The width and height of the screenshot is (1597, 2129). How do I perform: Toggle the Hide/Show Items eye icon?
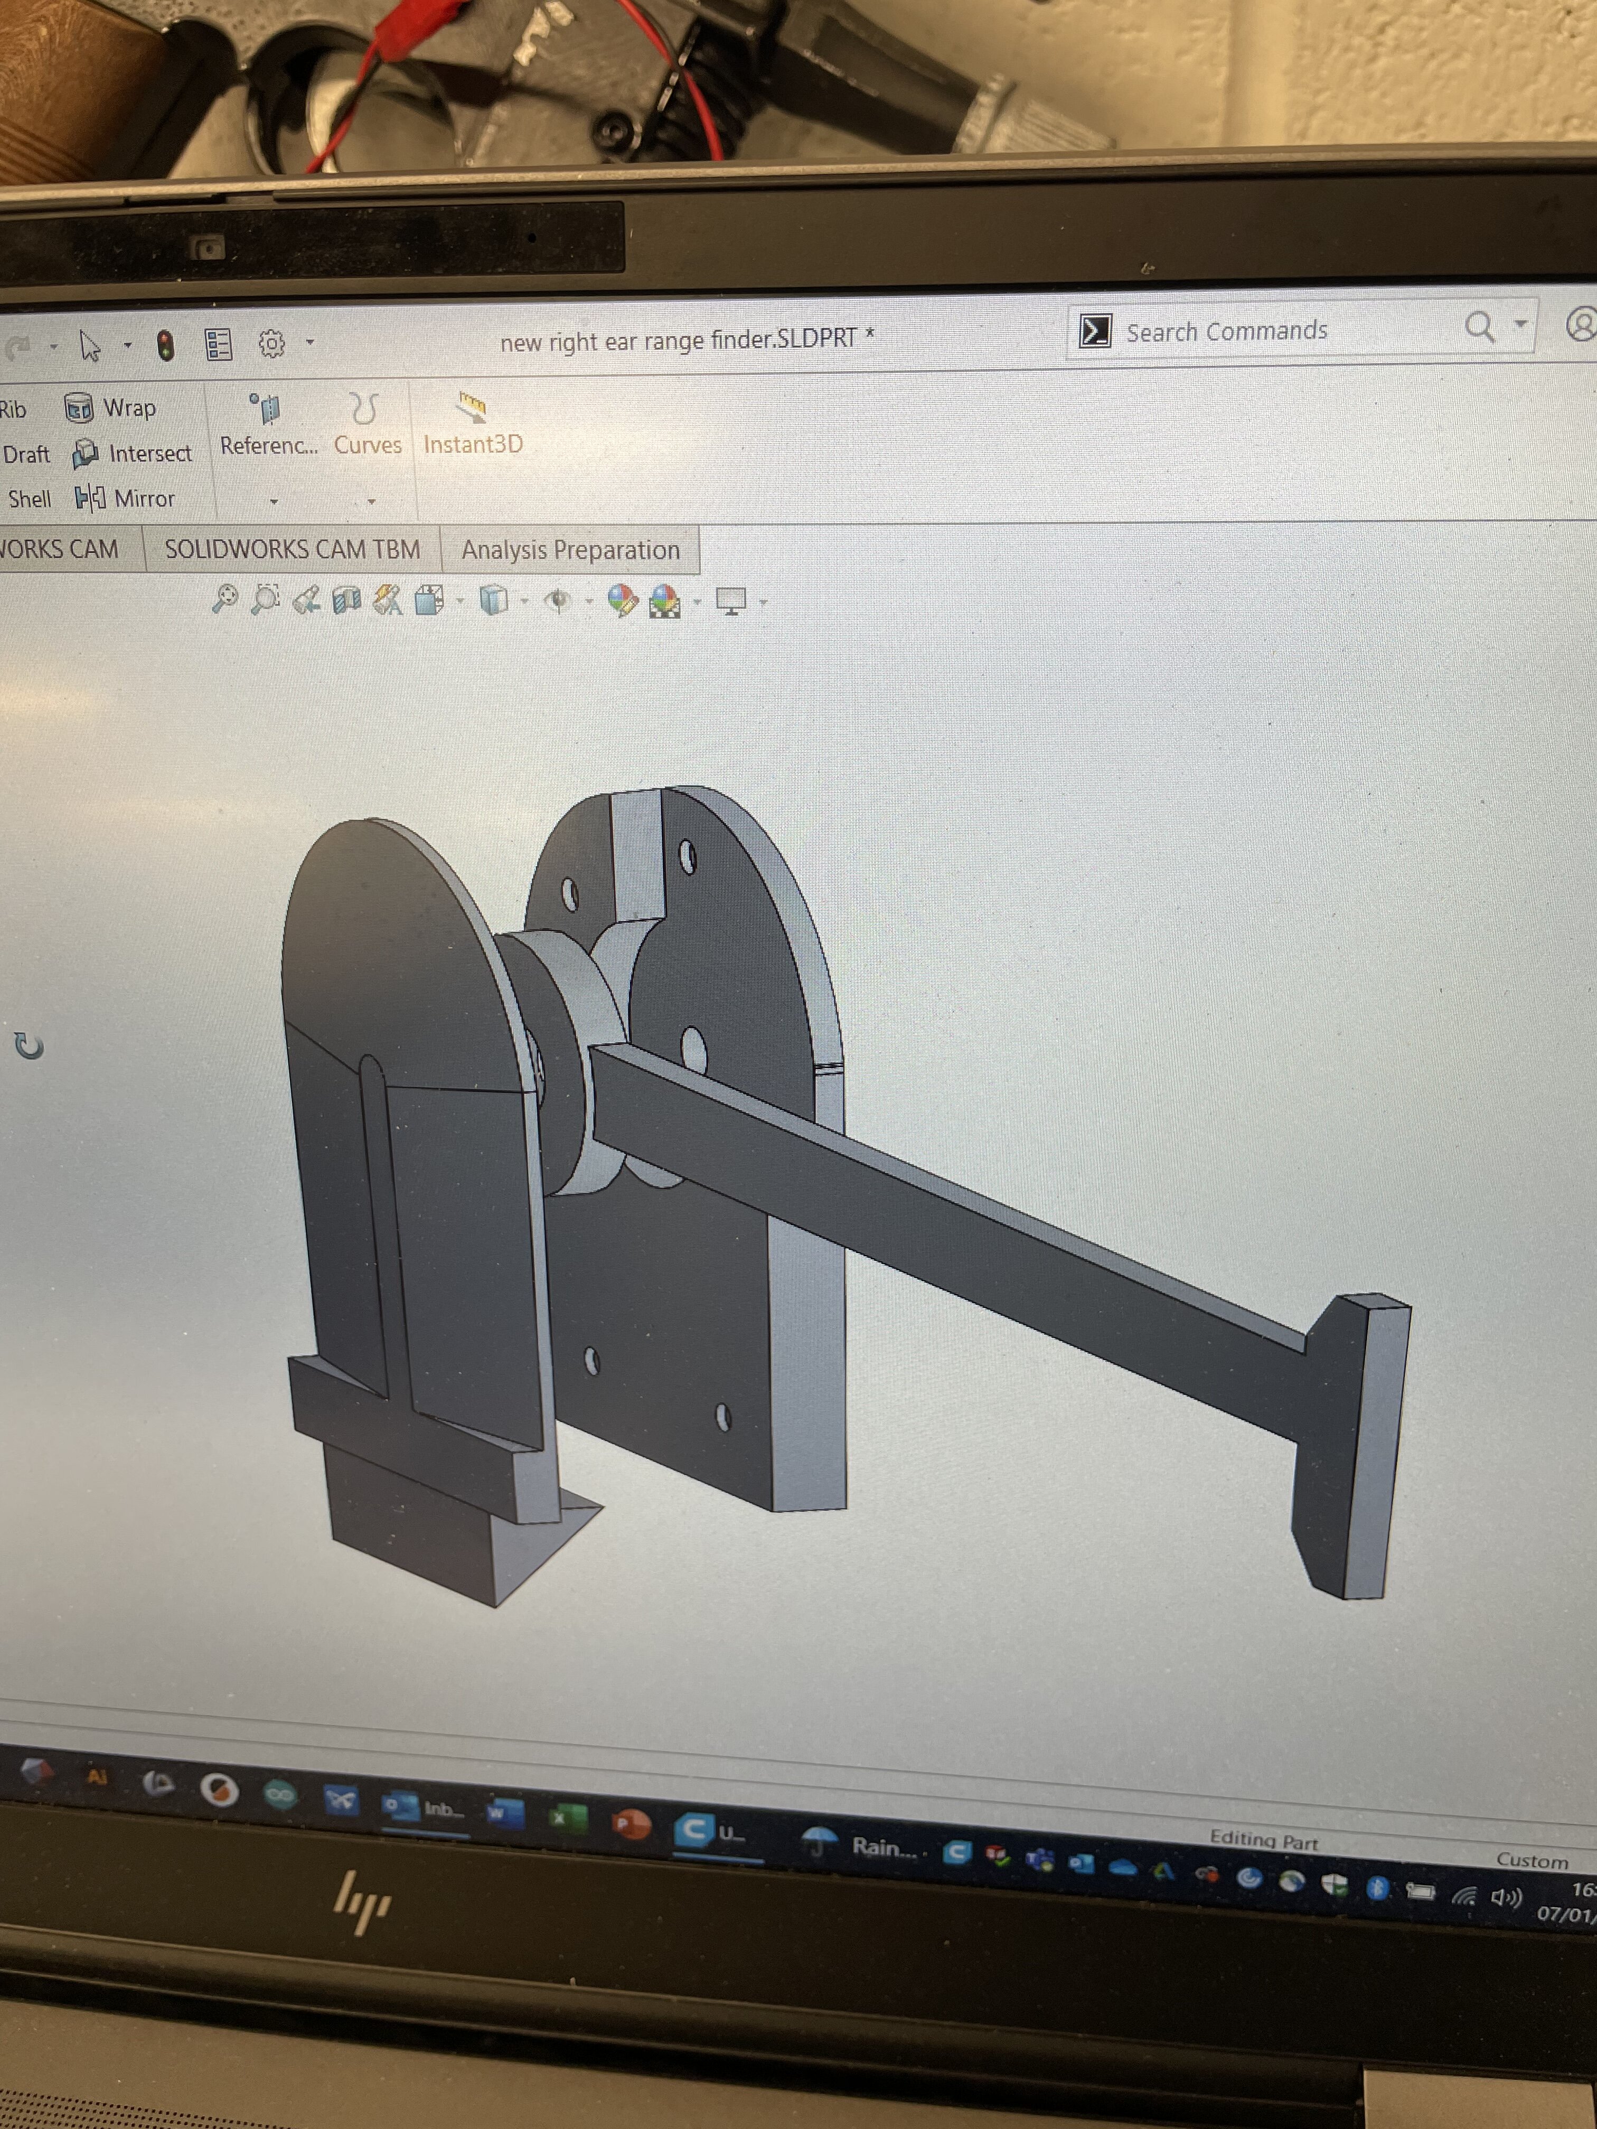557,601
